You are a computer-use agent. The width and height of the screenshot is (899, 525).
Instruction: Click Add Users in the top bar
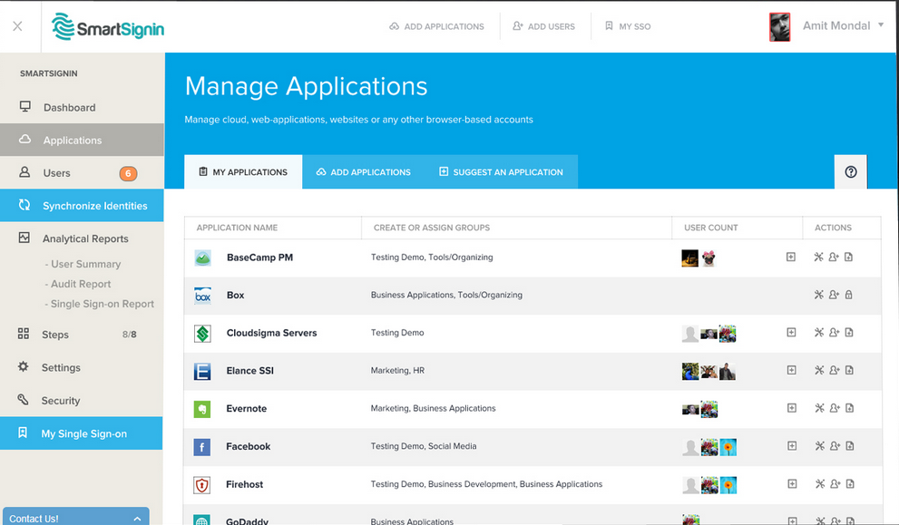pos(543,26)
